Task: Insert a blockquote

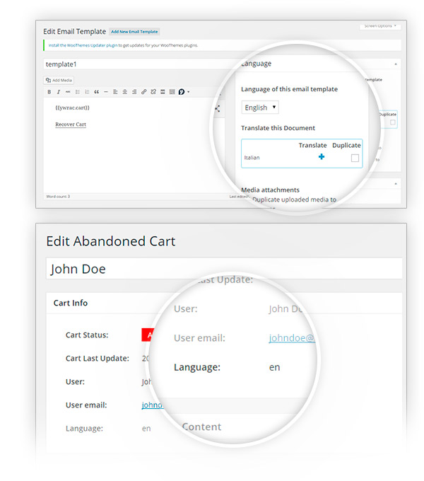Action: tap(97, 92)
